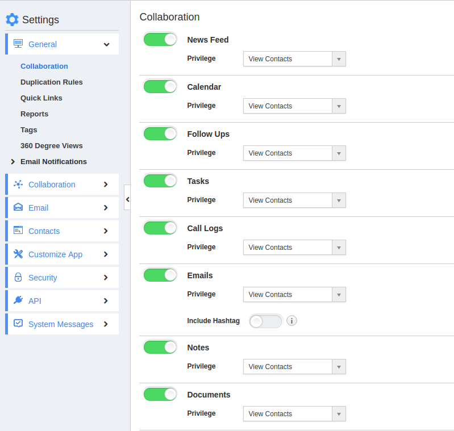Expand the Email Notifications tree item
The image size is (454, 431).
click(13, 162)
